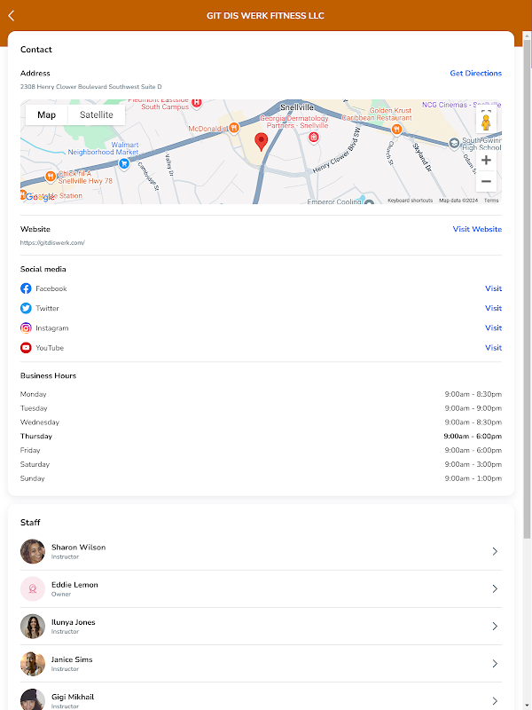Click Saturday hours '9:00am - 3:00pm'

pyautogui.click(x=473, y=464)
